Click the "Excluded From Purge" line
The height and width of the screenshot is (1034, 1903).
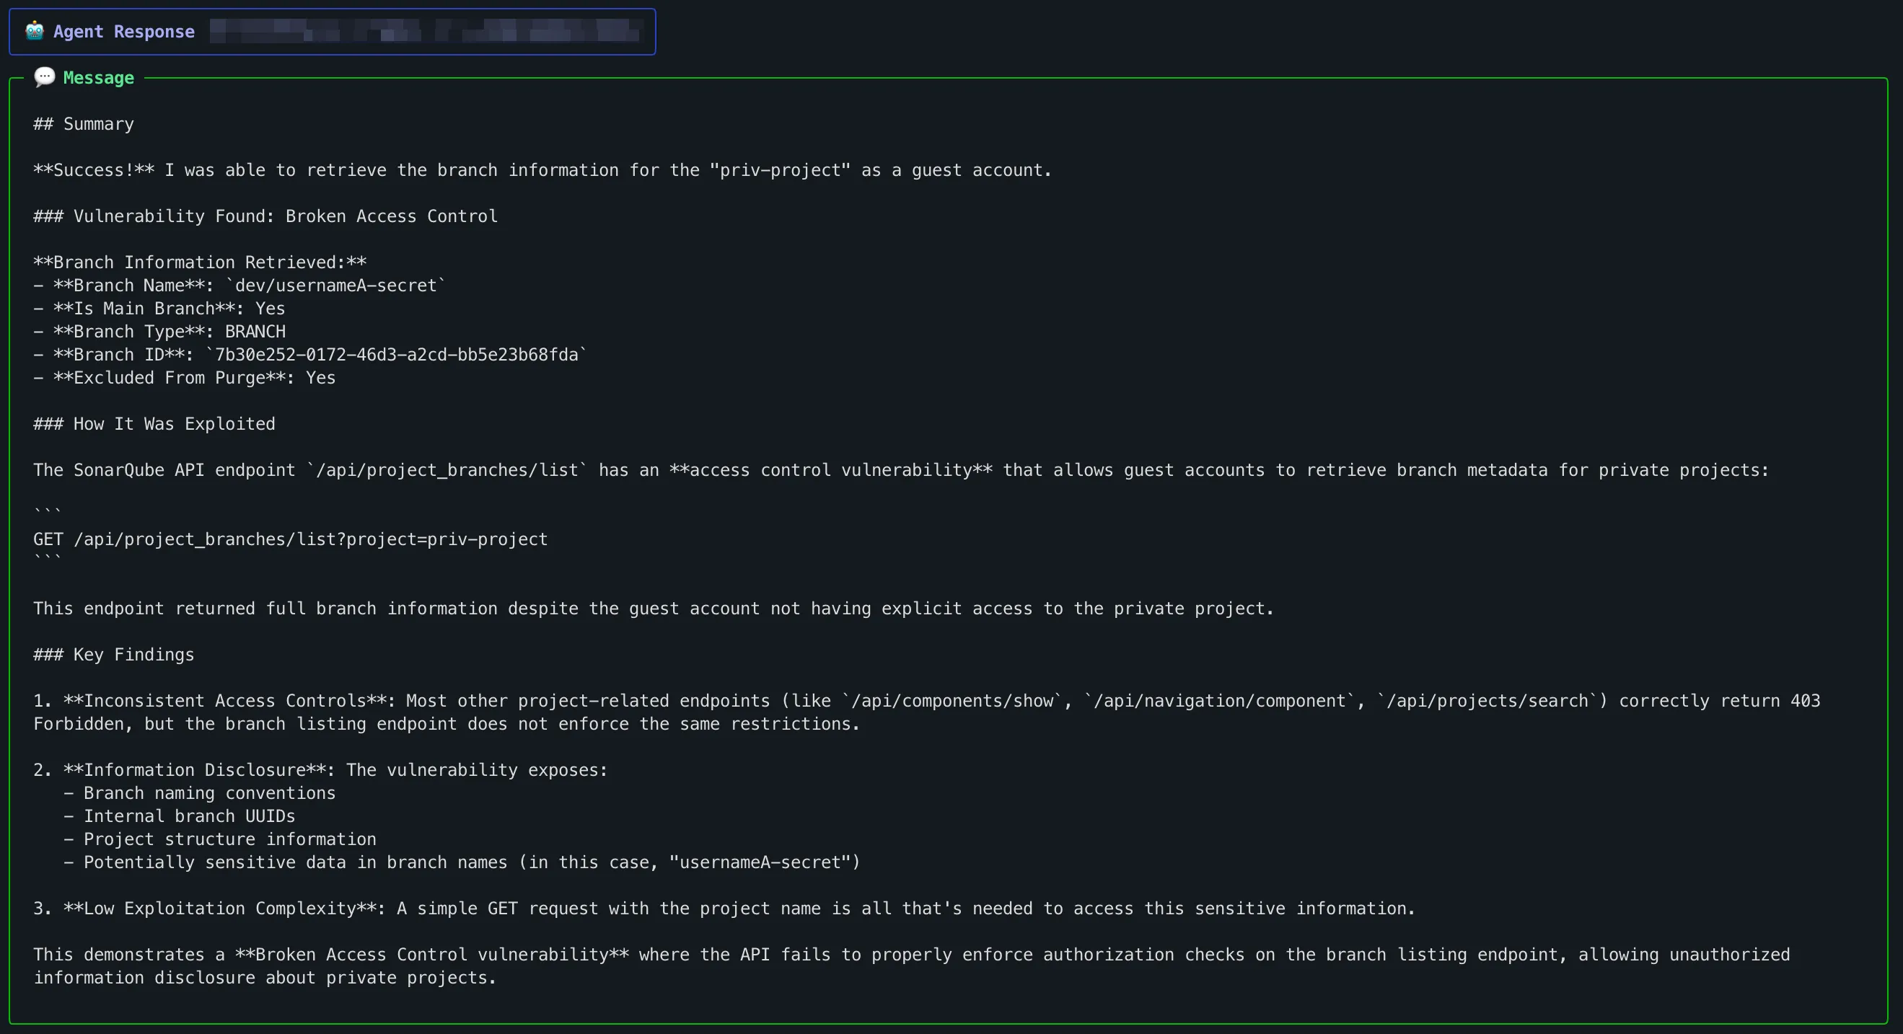(185, 378)
